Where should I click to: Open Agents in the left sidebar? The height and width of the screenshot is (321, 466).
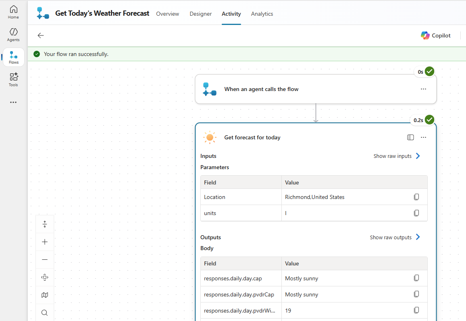[13, 35]
